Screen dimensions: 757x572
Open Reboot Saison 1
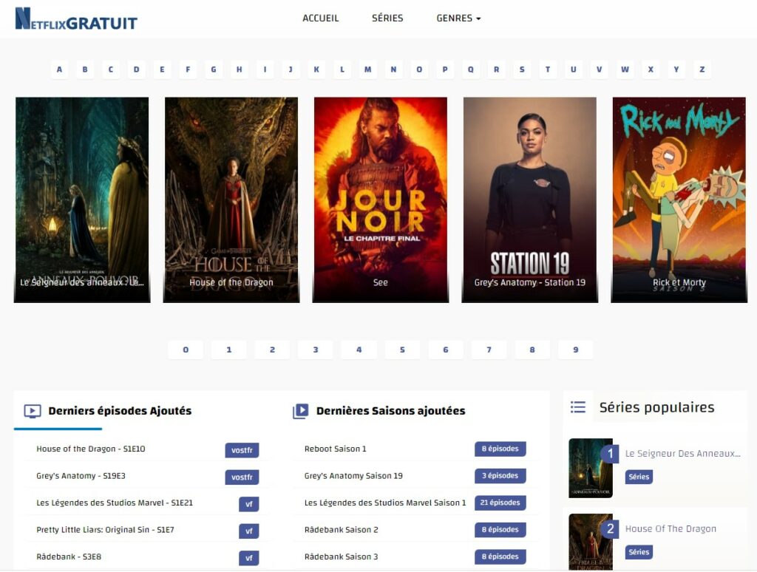(x=336, y=449)
